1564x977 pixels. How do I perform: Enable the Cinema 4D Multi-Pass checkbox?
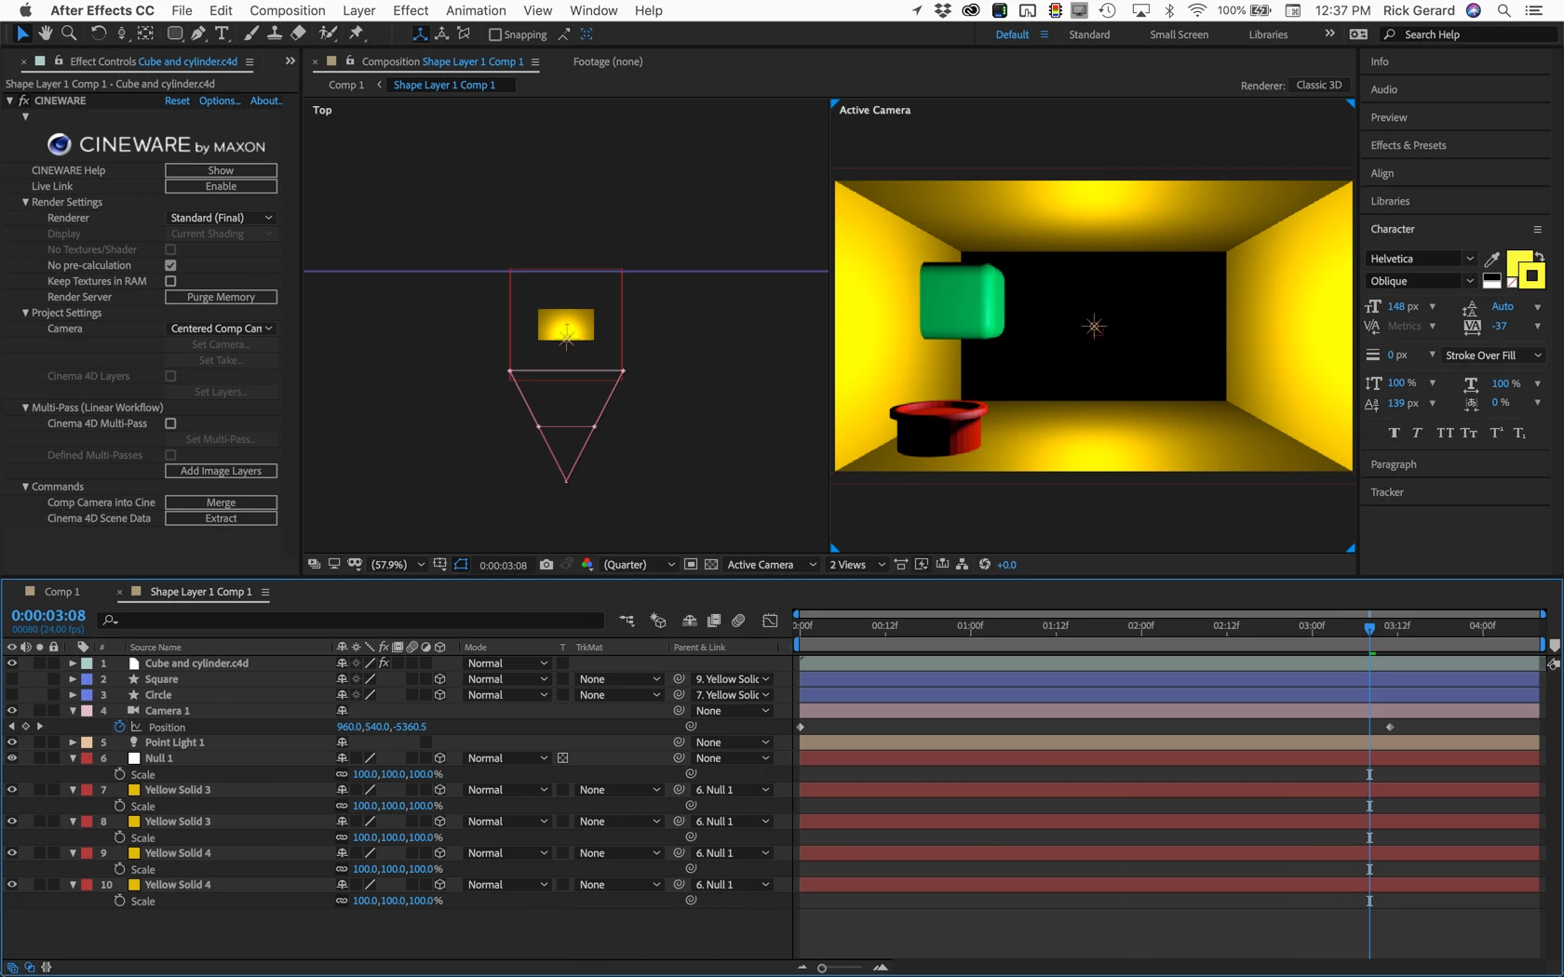170,423
